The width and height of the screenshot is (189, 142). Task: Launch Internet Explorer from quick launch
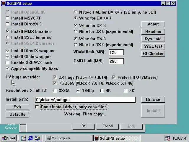pyautogui.click(x=30, y=138)
